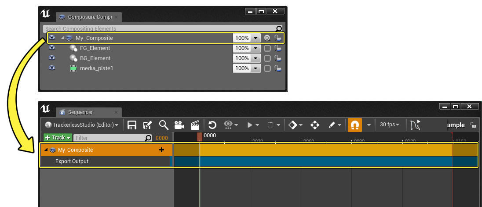The height and width of the screenshot is (207, 482).
Task: Toggle the preview checkbox for media_plate1
Action: tap(267, 68)
